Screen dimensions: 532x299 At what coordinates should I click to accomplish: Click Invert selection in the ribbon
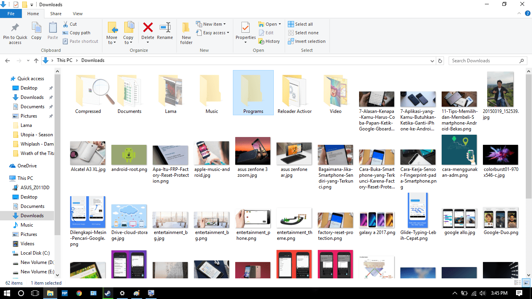pyautogui.click(x=307, y=41)
